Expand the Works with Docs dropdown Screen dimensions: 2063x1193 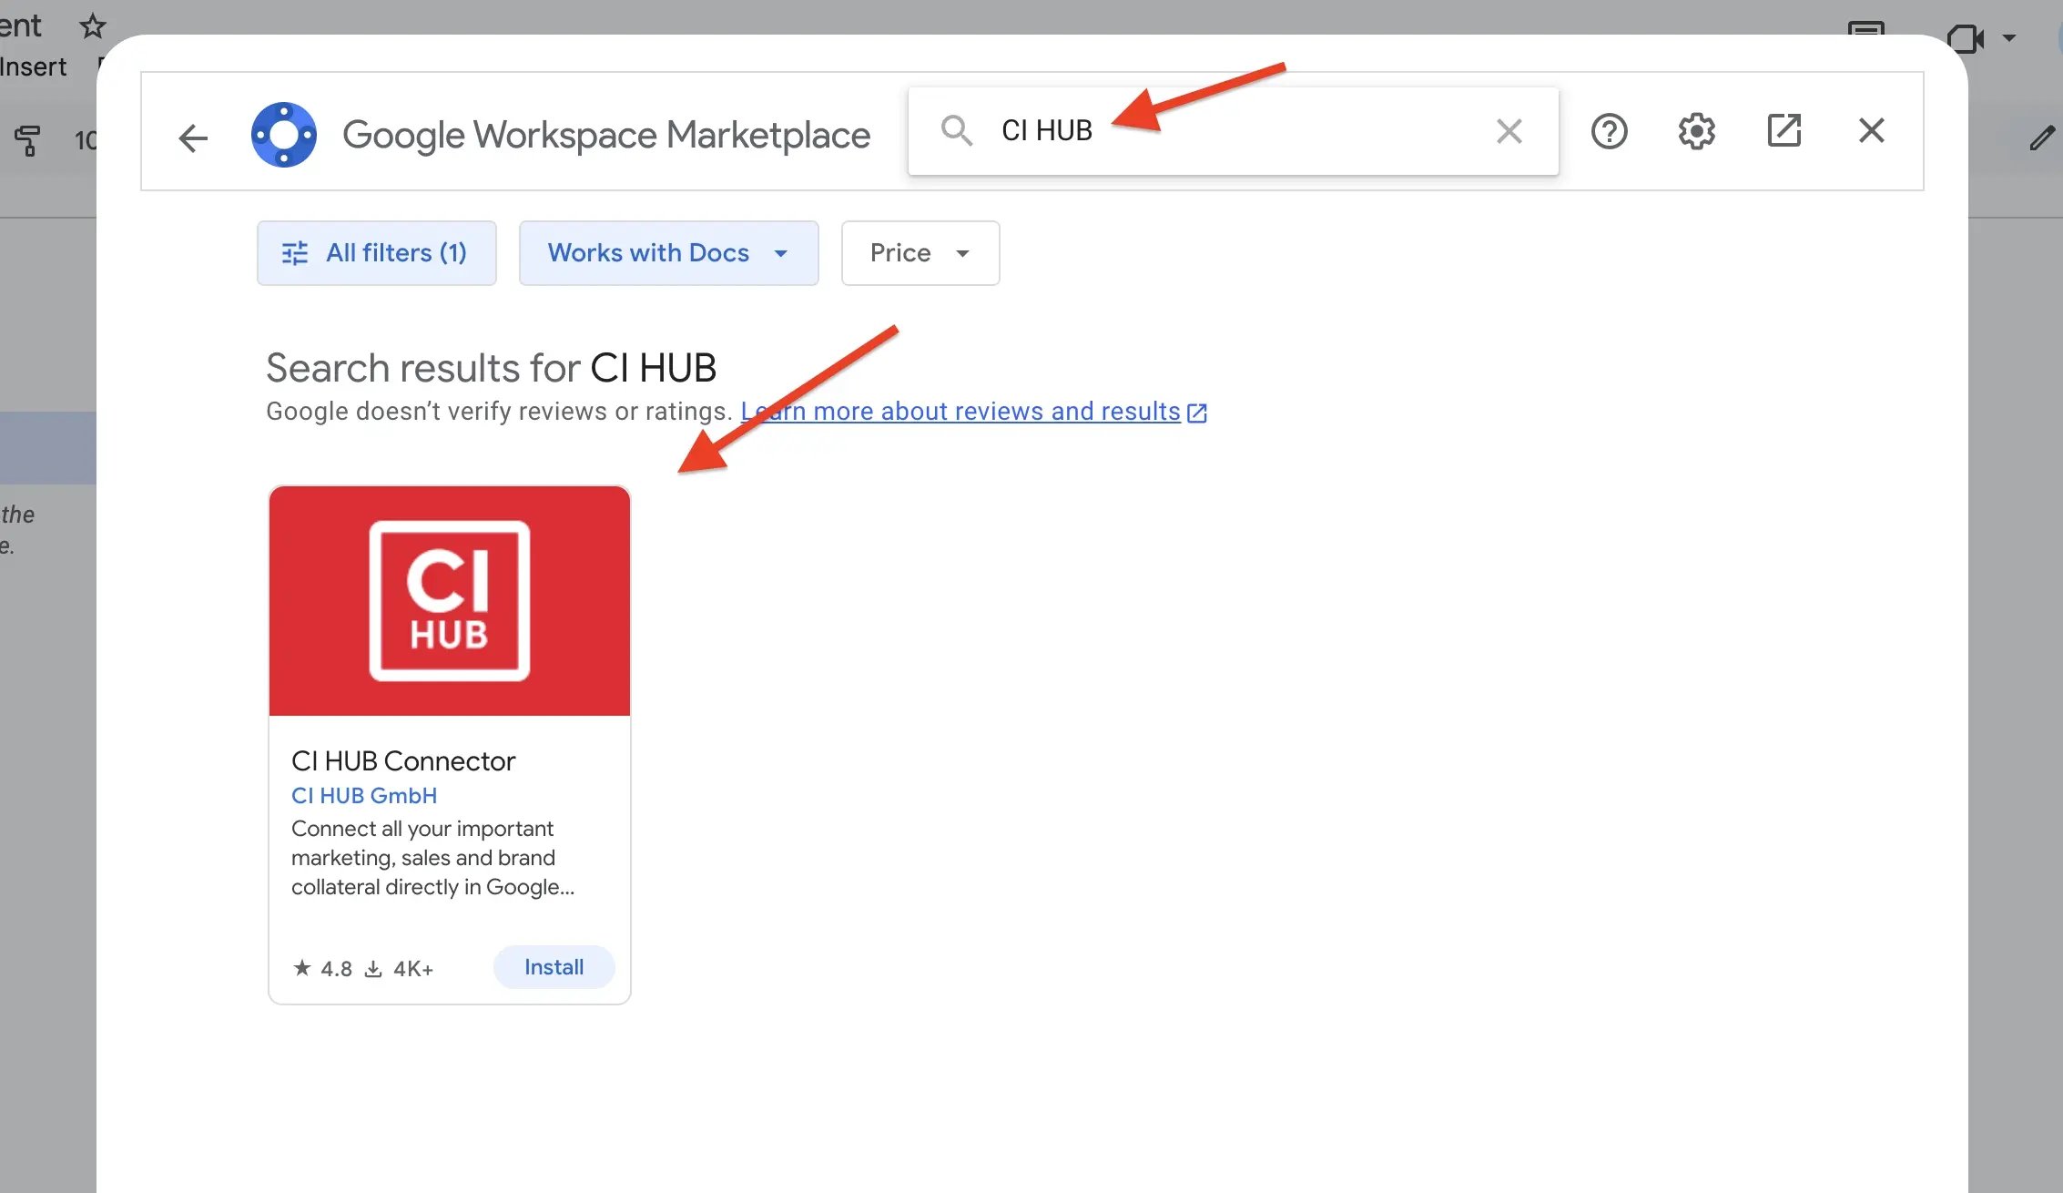668,253
